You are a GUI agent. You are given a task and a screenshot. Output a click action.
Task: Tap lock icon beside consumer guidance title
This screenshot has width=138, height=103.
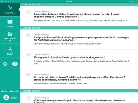[74, 40]
